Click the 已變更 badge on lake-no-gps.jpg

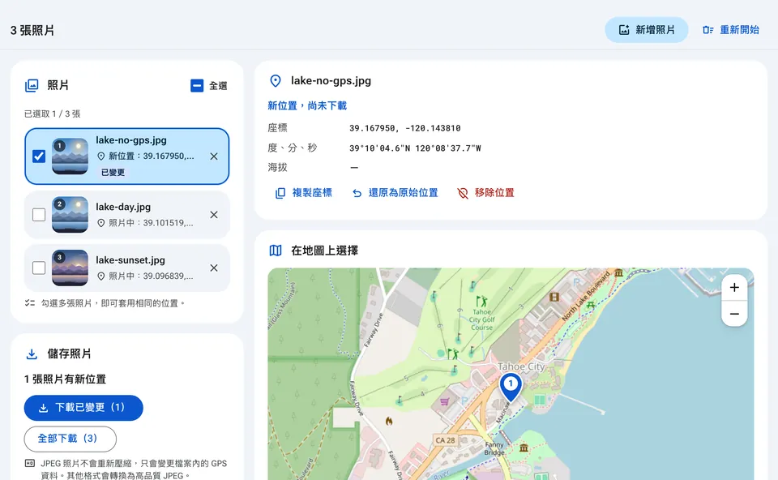point(113,172)
